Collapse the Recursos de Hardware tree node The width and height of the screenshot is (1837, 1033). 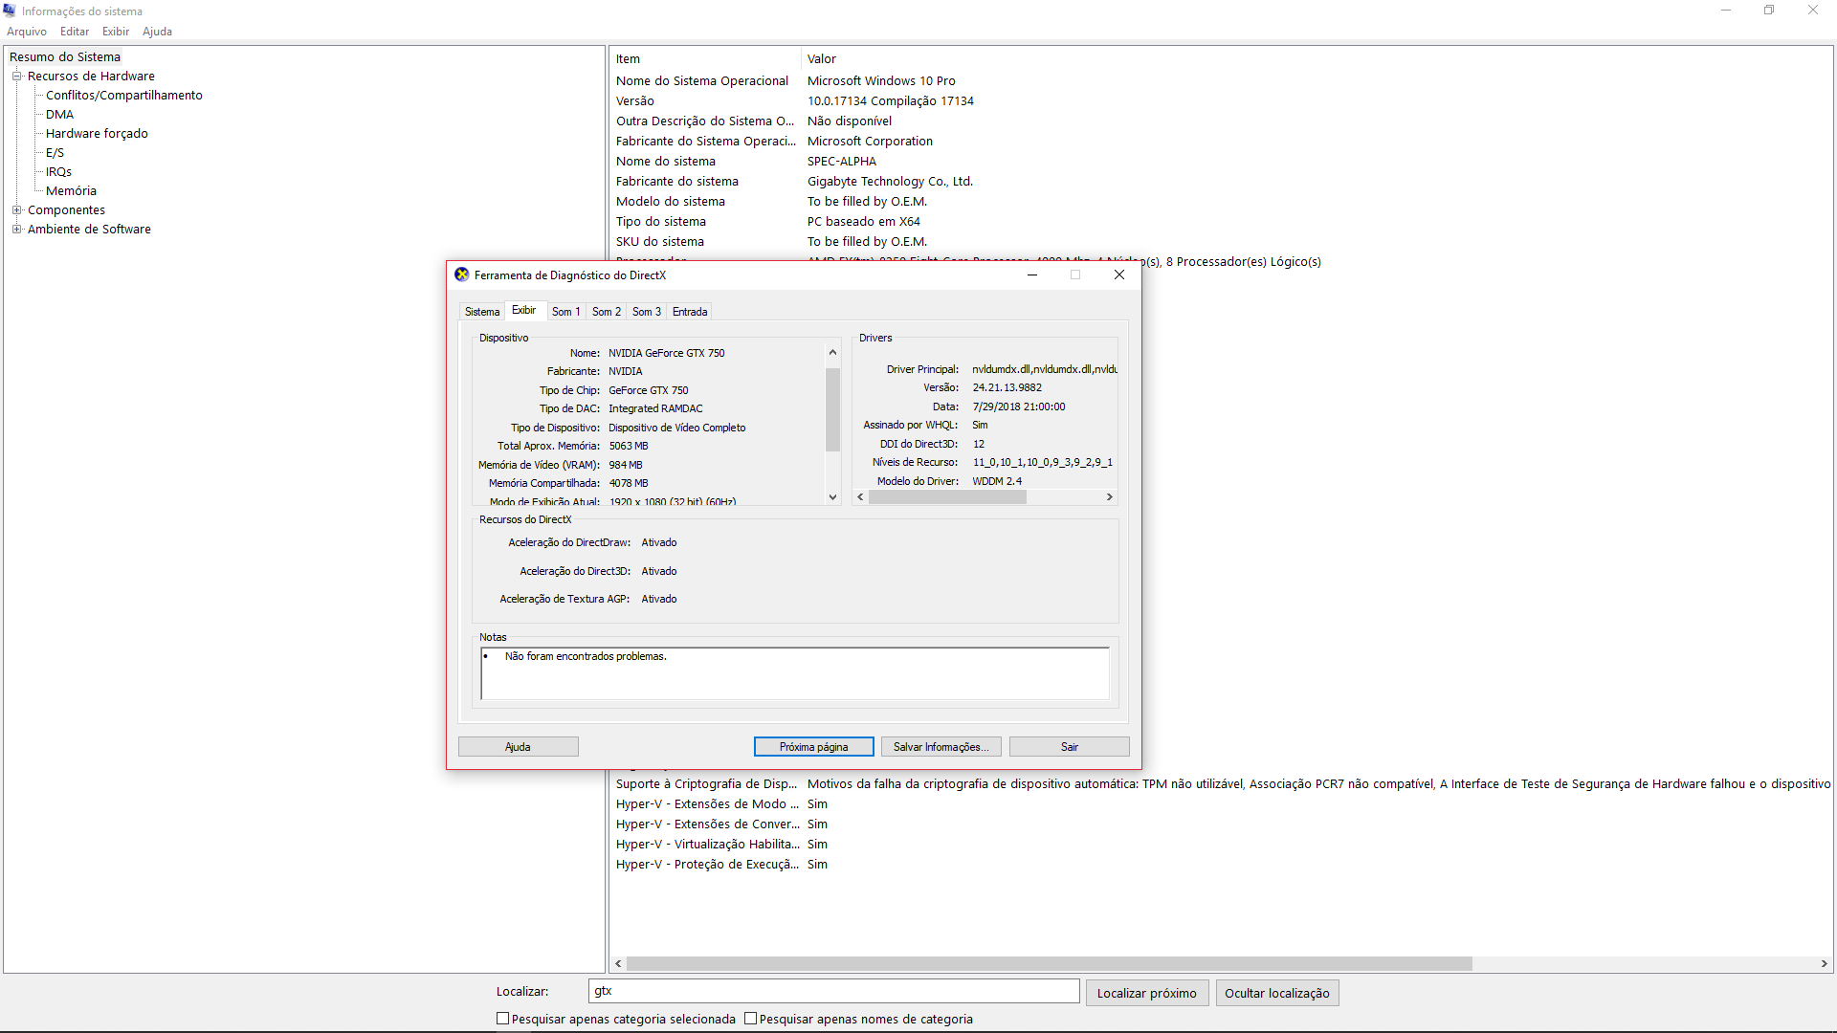[16, 76]
